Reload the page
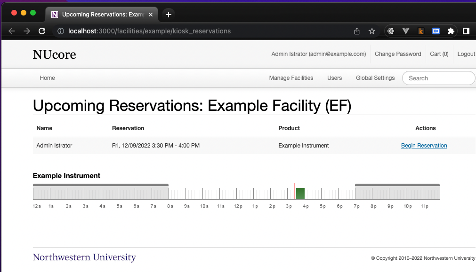This screenshot has height=272, width=476. (x=42, y=31)
